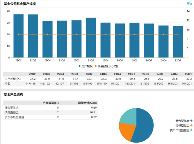194x144 pixels.
Task: Click the orange line marker at 24Q2
Action: 134,34
